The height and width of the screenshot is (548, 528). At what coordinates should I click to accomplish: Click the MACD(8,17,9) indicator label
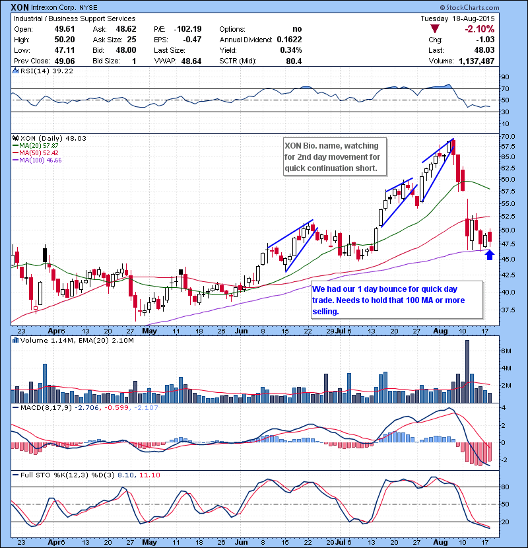[x=46, y=408]
